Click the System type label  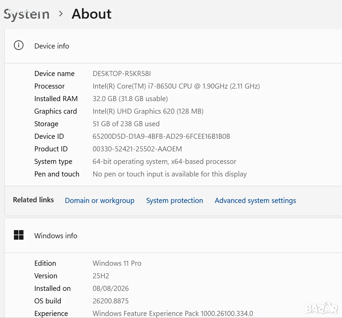coord(53,162)
